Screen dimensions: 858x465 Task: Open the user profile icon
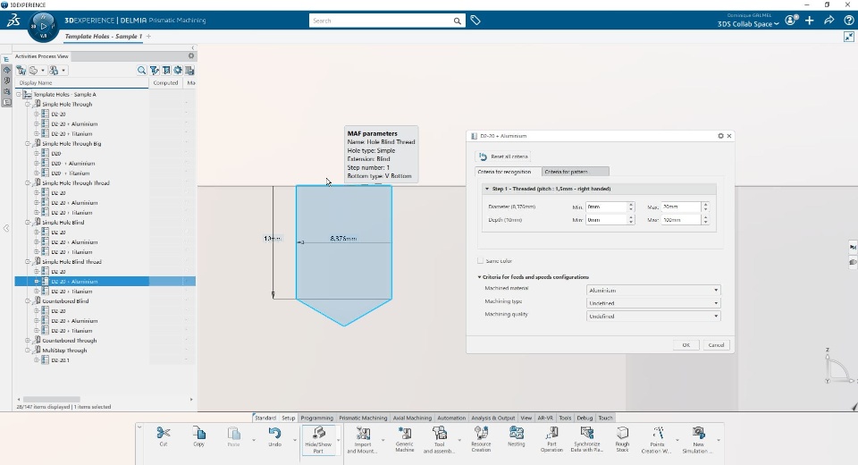point(791,21)
